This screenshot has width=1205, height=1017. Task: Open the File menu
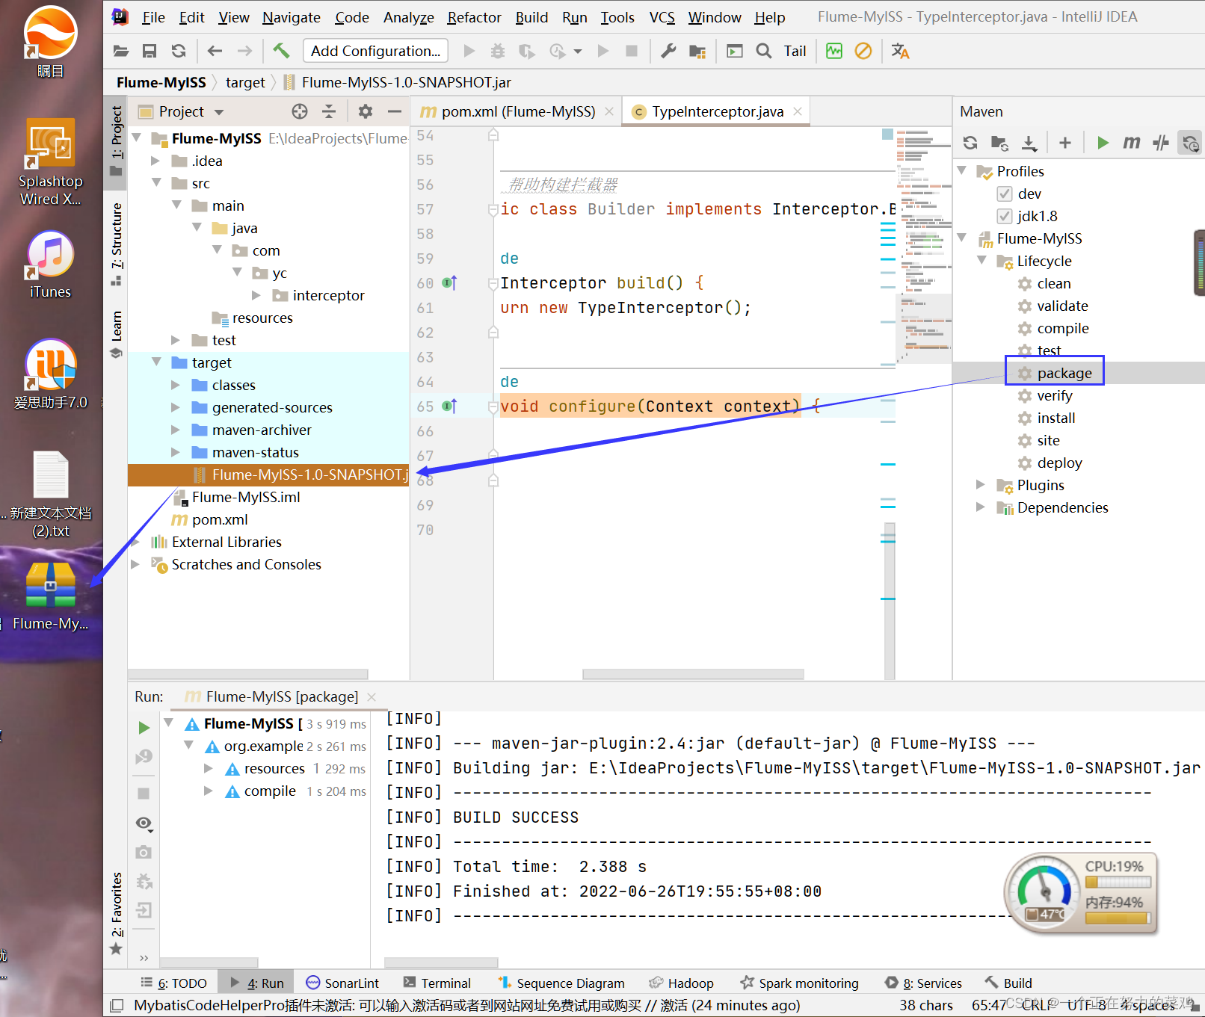click(153, 17)
